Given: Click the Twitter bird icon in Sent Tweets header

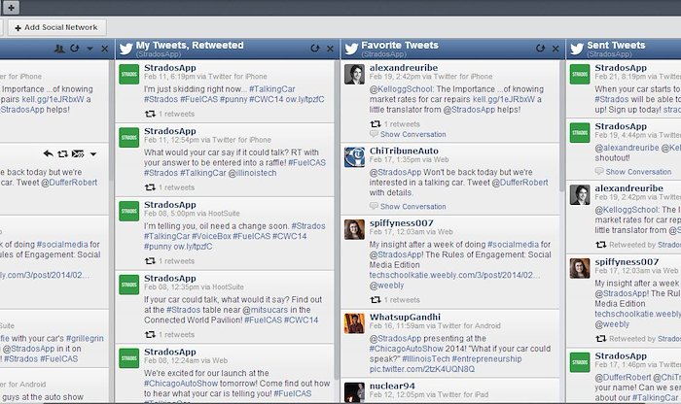Looking at the screenshot, I should pos(577,49).
